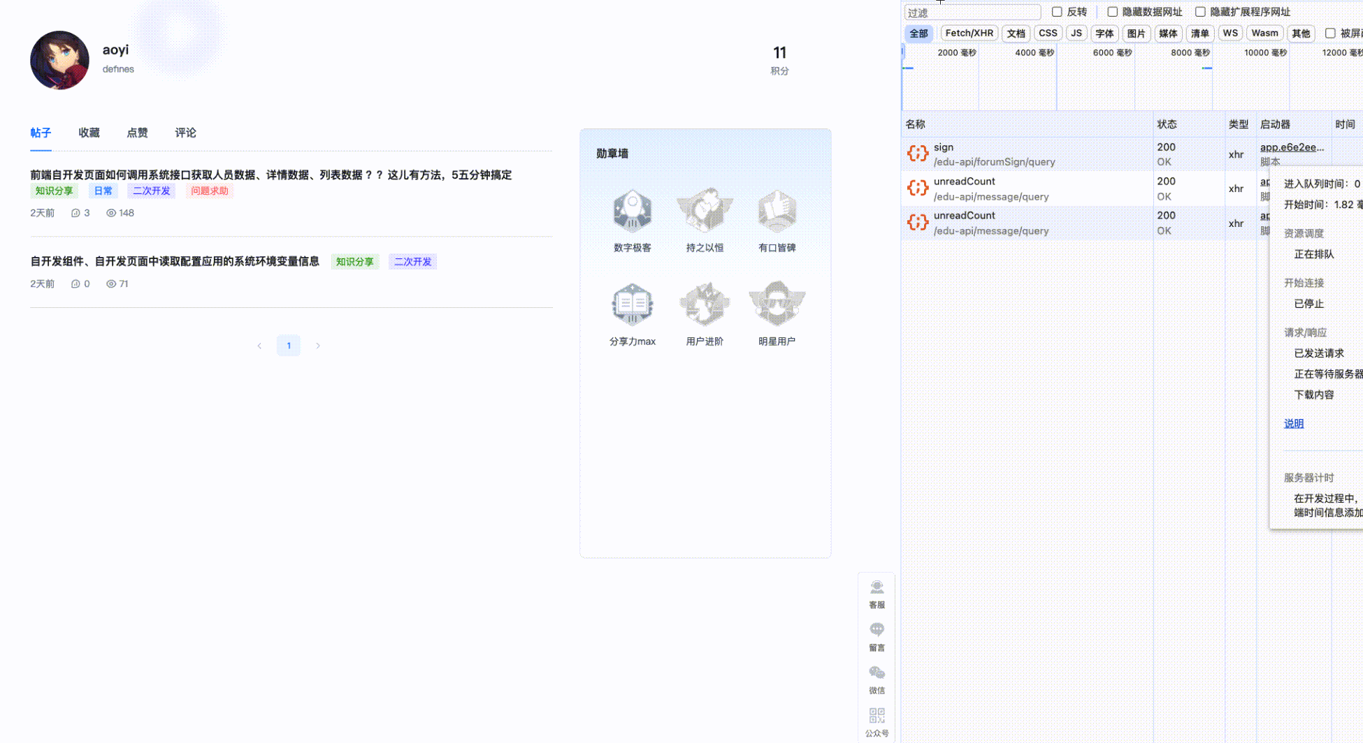
Task: Filter requests by 图片
Action: click(1136, 34)
